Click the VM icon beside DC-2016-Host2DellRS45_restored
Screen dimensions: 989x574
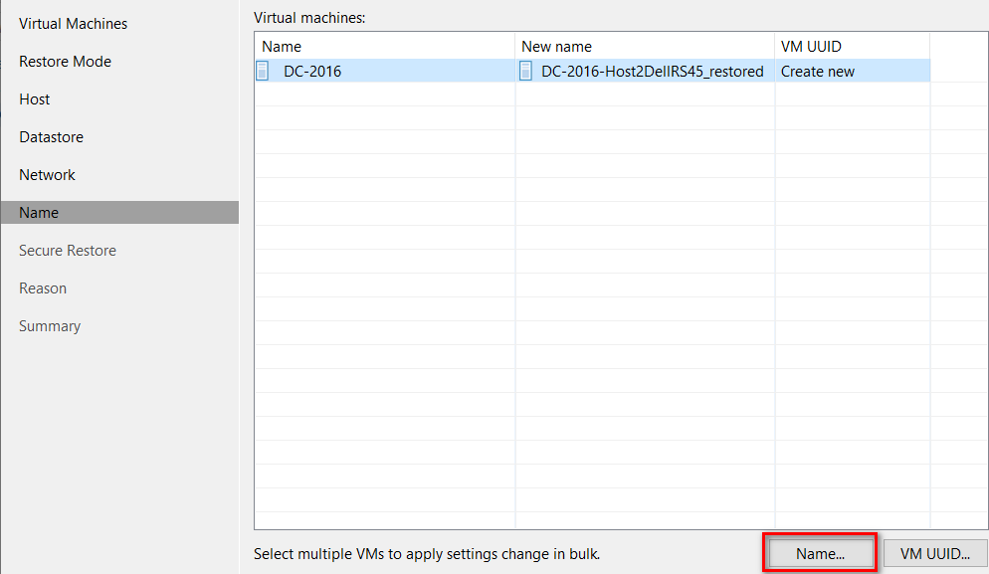525,71
